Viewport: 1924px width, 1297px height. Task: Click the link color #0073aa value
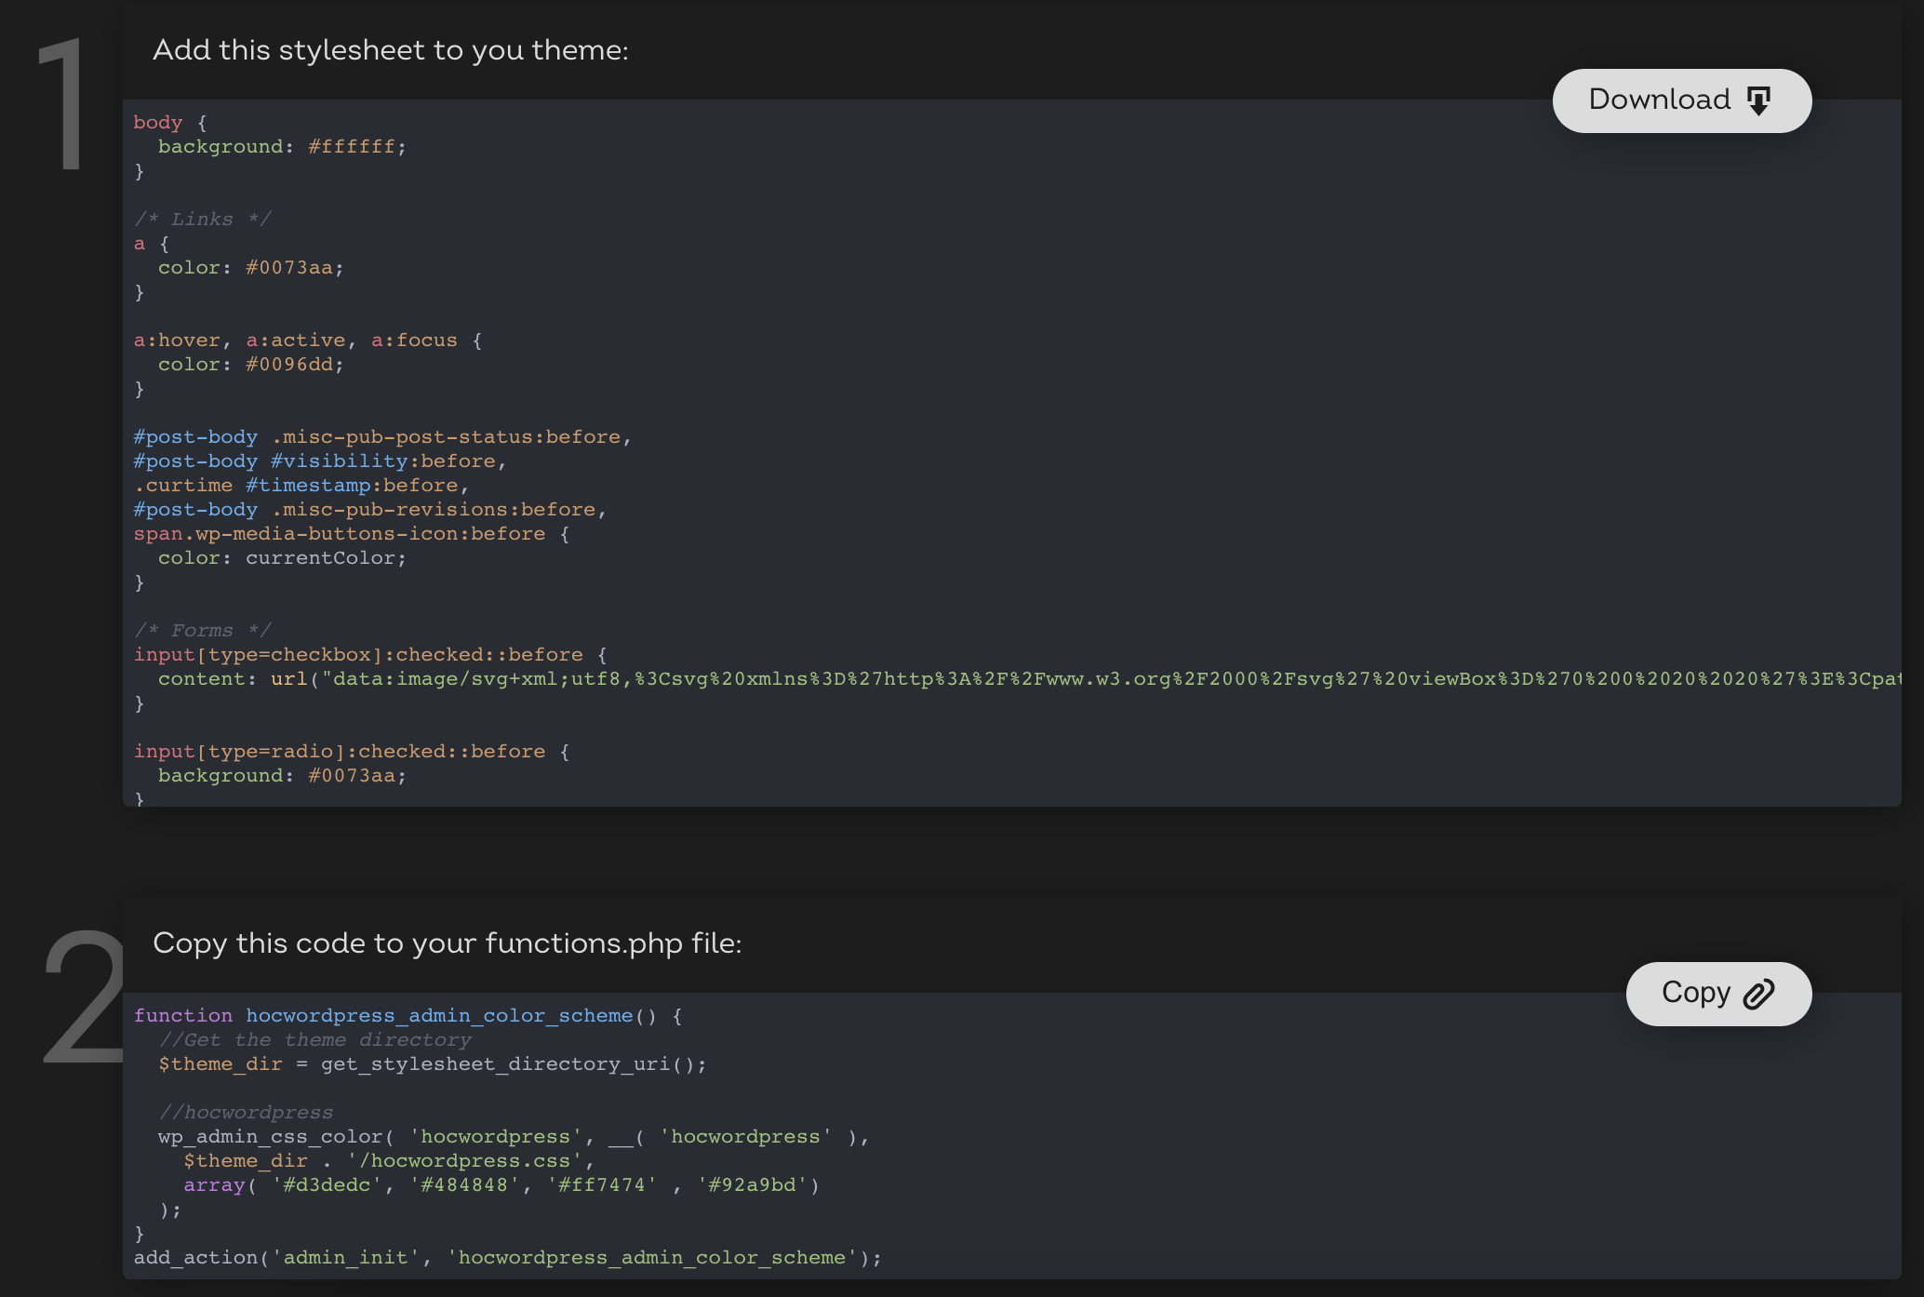(x=289, y=268)
